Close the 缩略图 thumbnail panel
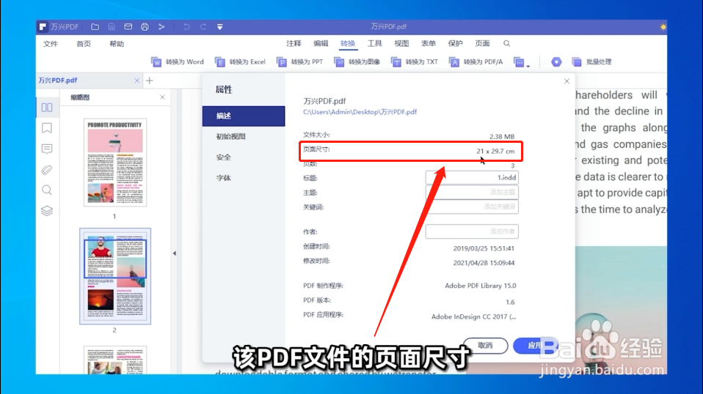Screen dimensions: 703x394 click(x=162, y=97)
